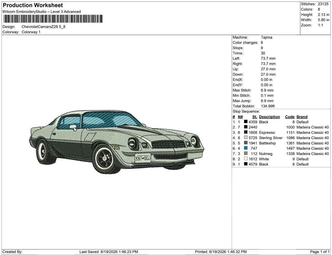Click the Sterling Silver color swatch
The image size is (332, 255).
click(245, 138)
